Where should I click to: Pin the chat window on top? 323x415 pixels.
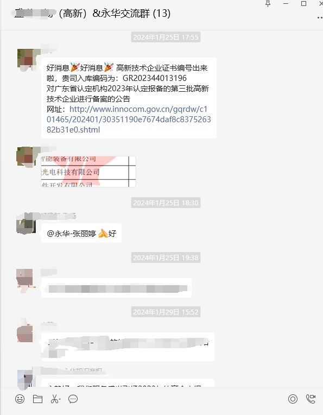[268, 4]
